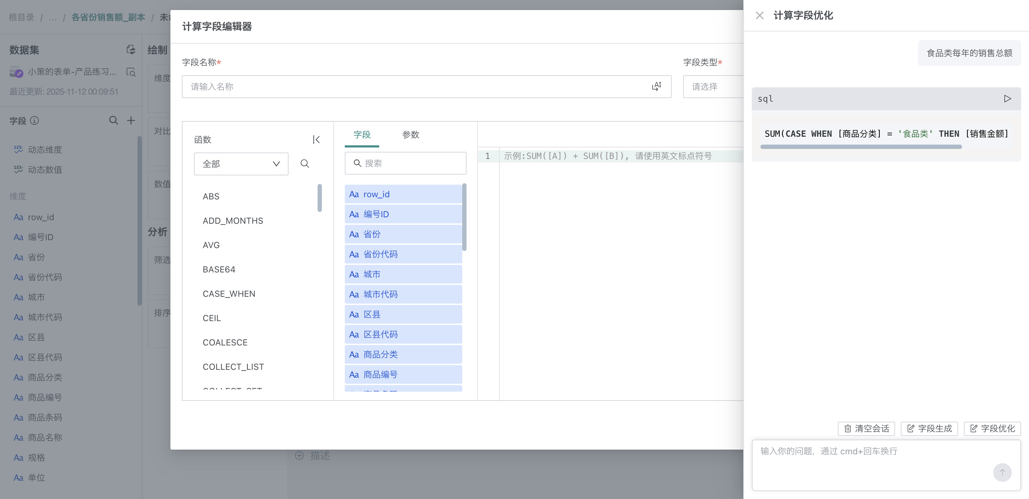Click the dataset refresh icon next to 数据集
The height and width of the screenshot is (499, 1029).
click(x=131, y=49)
